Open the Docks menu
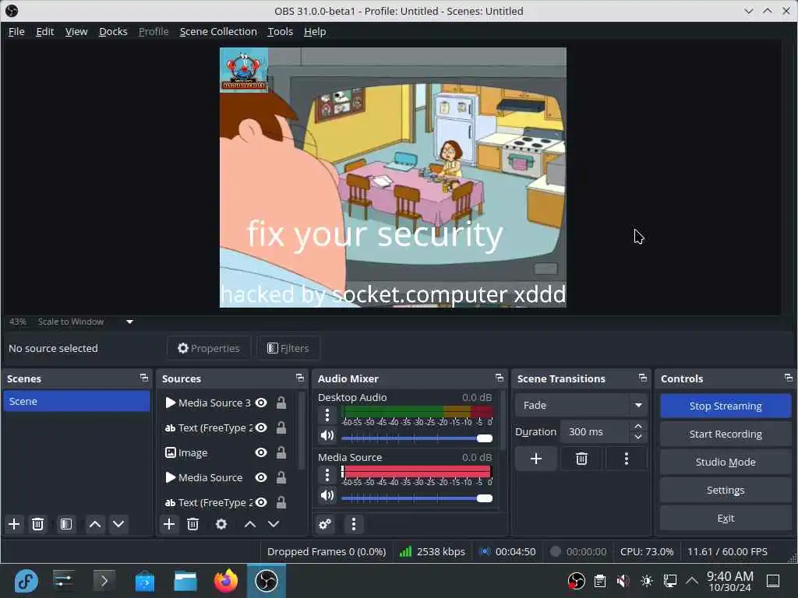This screenshot has width=798, height=598. click(x=113, y=31)
